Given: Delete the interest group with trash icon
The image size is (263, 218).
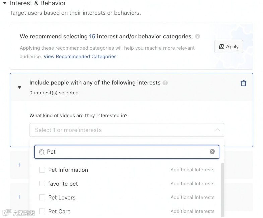Looking at the screenshot, I should click(243, 83).
